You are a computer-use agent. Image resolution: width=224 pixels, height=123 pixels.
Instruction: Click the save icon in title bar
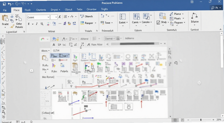[x=4, y=4]
